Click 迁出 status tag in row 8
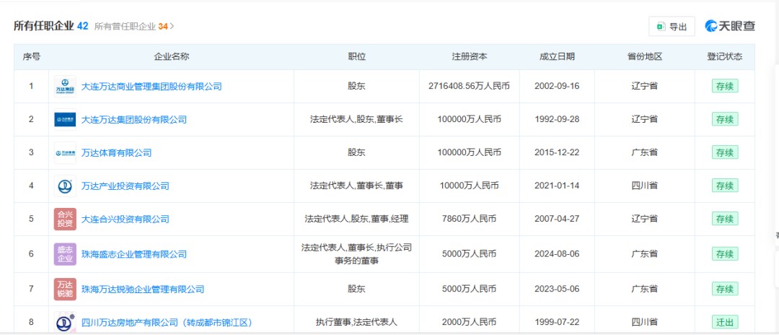The width and height of the screenshot is (779, 335). [724, 322]
